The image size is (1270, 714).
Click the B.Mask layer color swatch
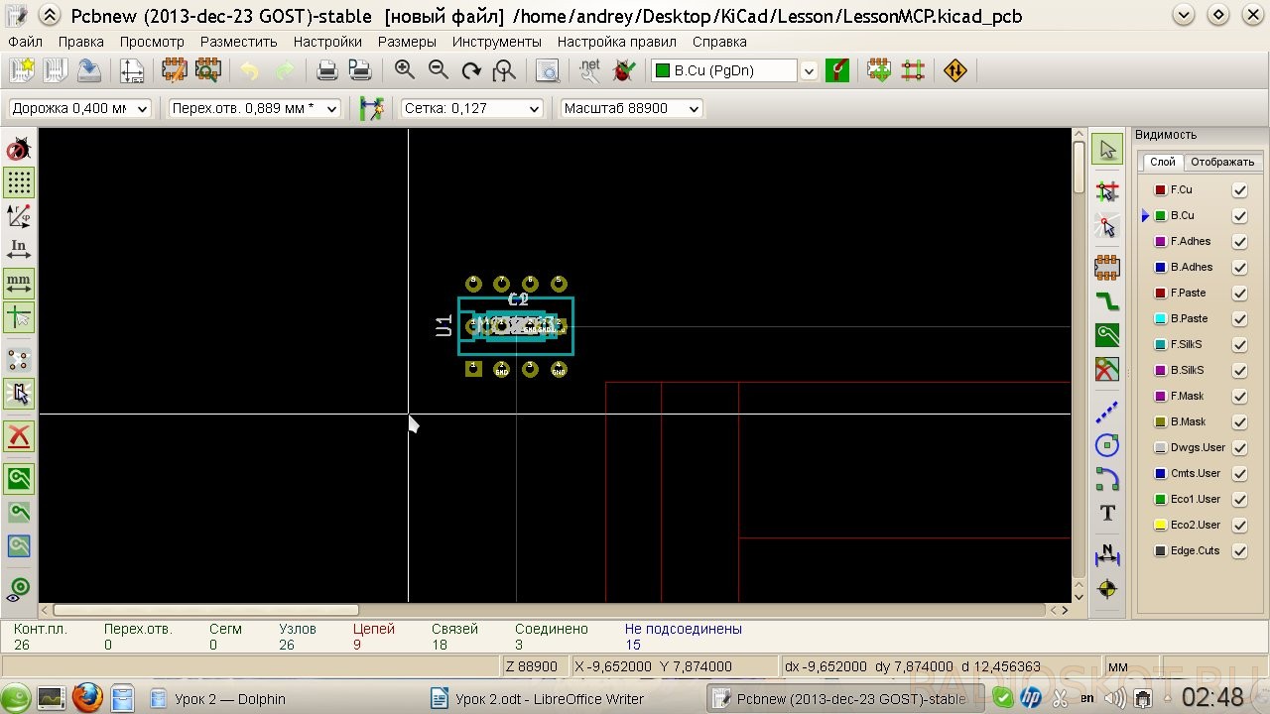click(x=1160, y=421)
